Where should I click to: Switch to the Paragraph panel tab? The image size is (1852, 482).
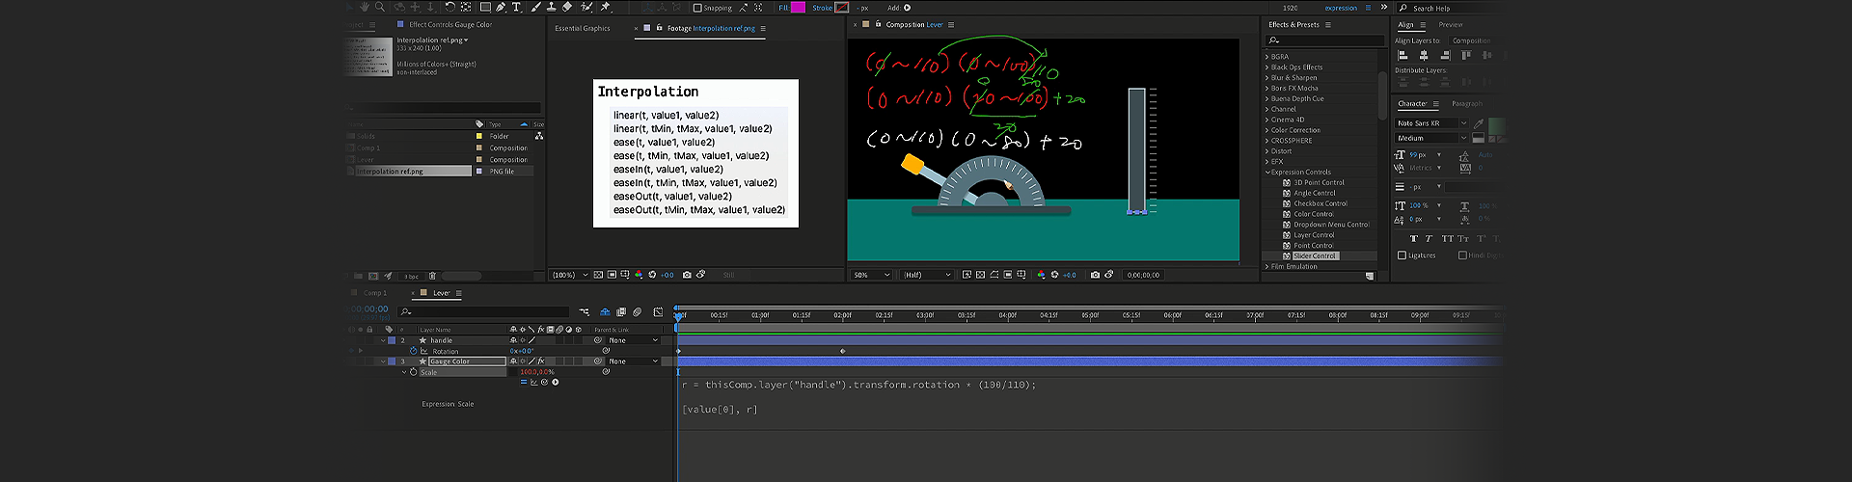[1467, 103]
